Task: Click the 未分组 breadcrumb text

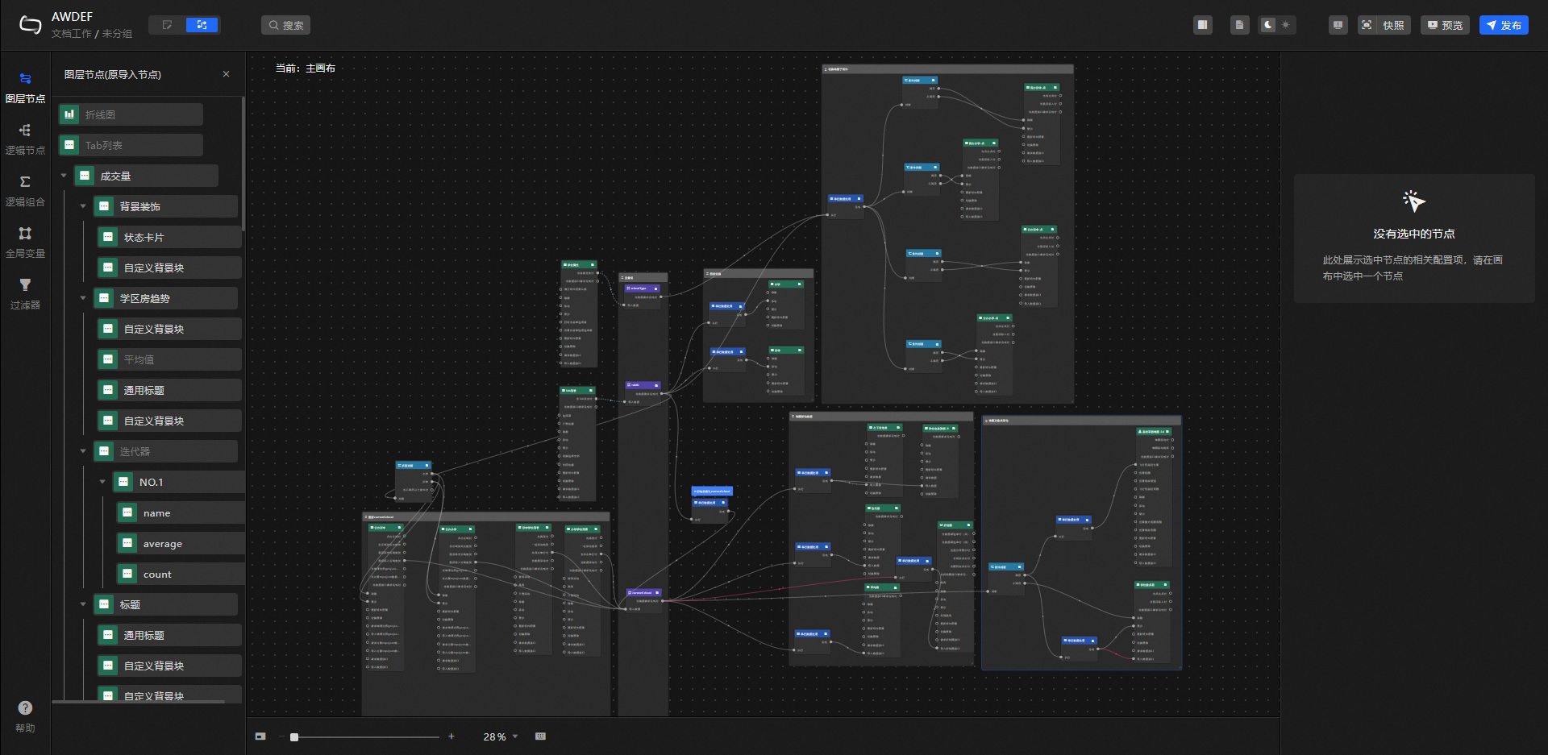Action: (117, 34)
